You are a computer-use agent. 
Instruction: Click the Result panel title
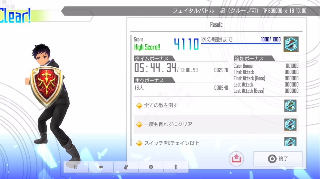click(216, 25)
